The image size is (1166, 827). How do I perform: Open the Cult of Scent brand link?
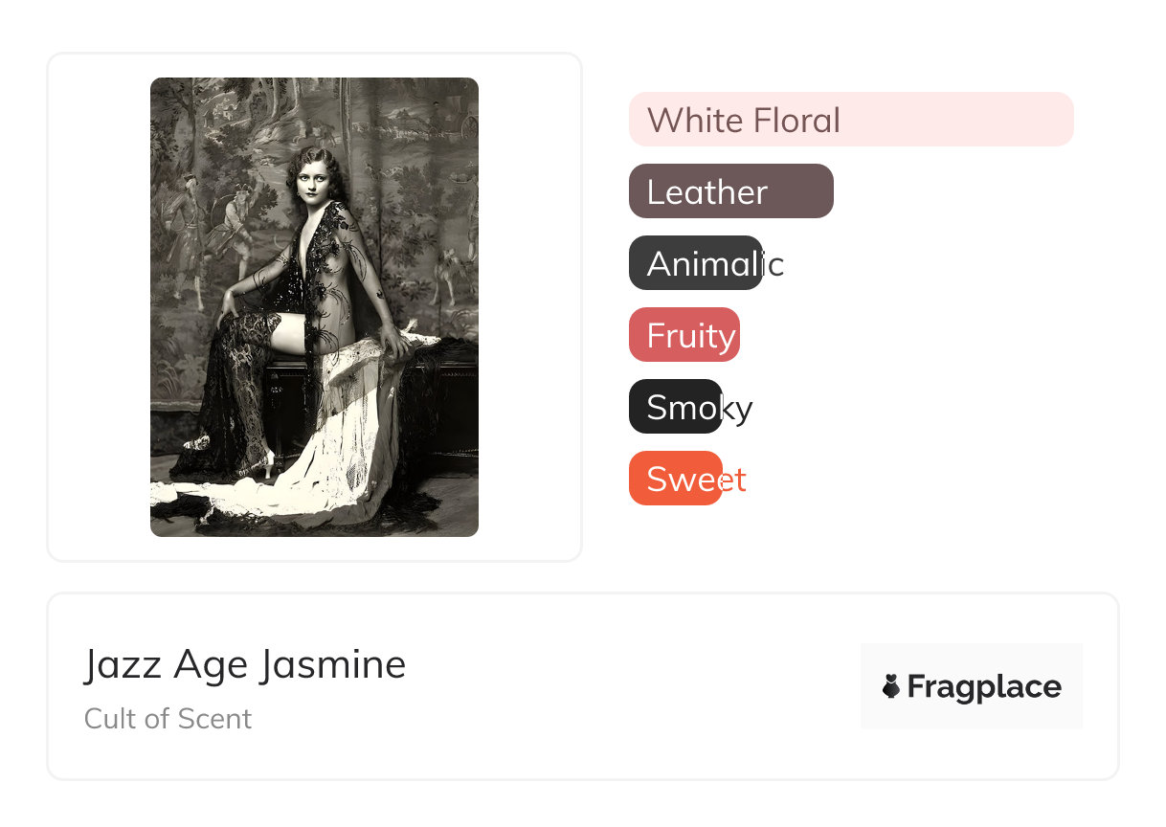click(x=168, y=719)
